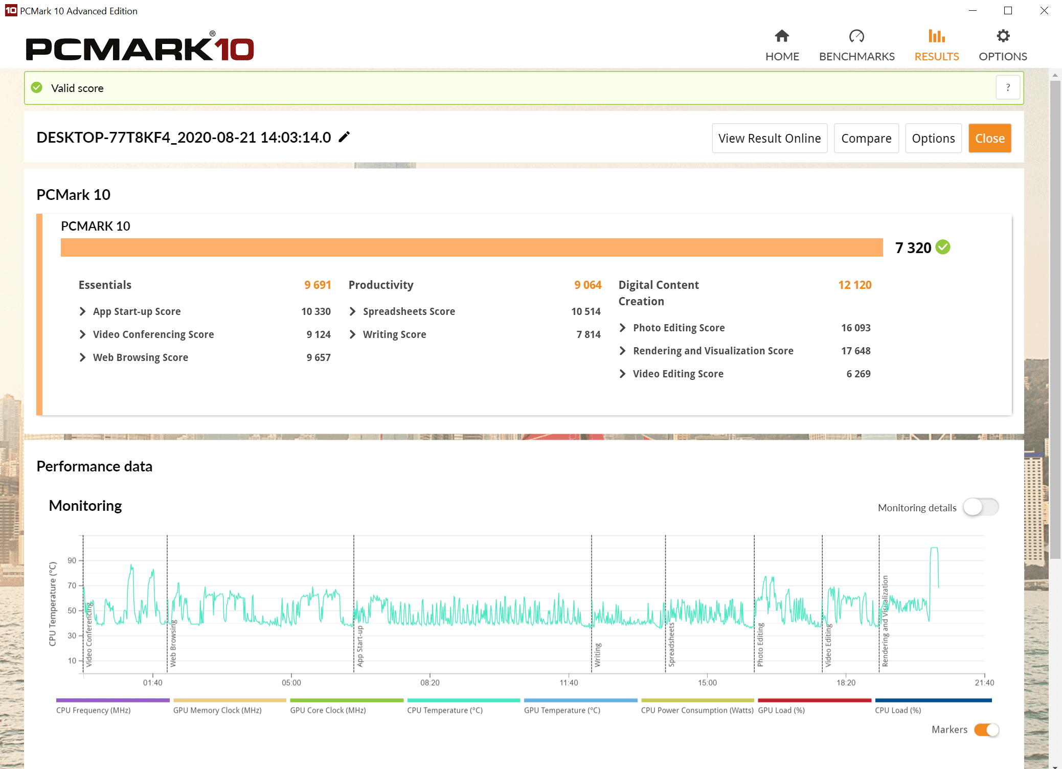
Task: Click the Productivity score 9 064
Action: (588, 285)
